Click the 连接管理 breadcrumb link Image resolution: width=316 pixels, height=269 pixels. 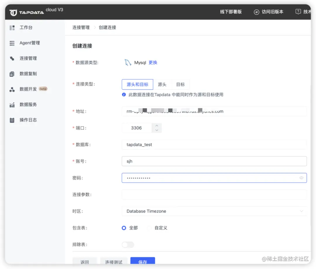click(x=81, y=27)
